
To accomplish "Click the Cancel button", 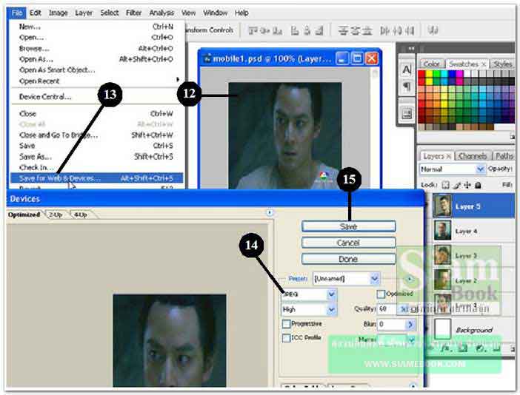I will [349, 243].
